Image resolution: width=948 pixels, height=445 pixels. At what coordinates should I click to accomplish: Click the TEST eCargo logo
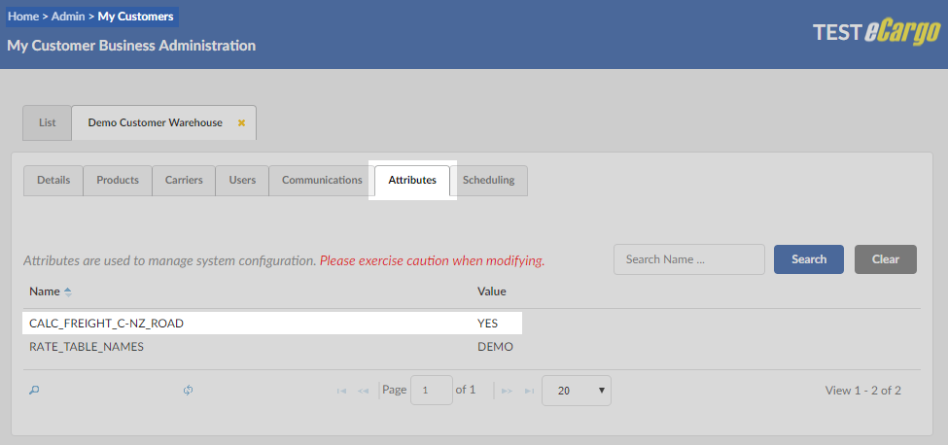pyautogui.click(x=875, y=33)
